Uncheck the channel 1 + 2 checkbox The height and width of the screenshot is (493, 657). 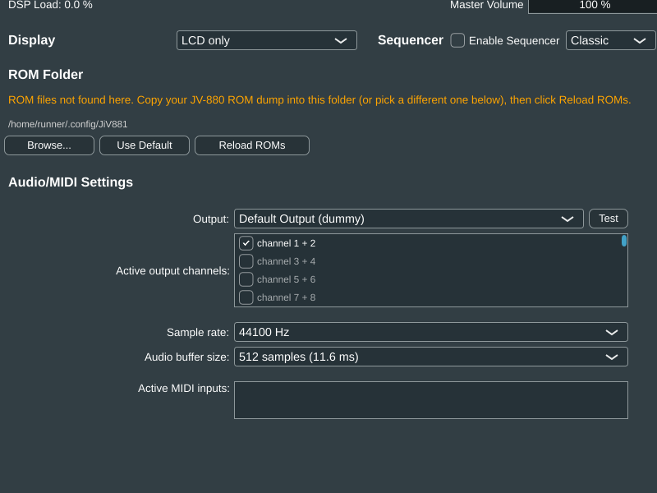[x=246, y=243]
